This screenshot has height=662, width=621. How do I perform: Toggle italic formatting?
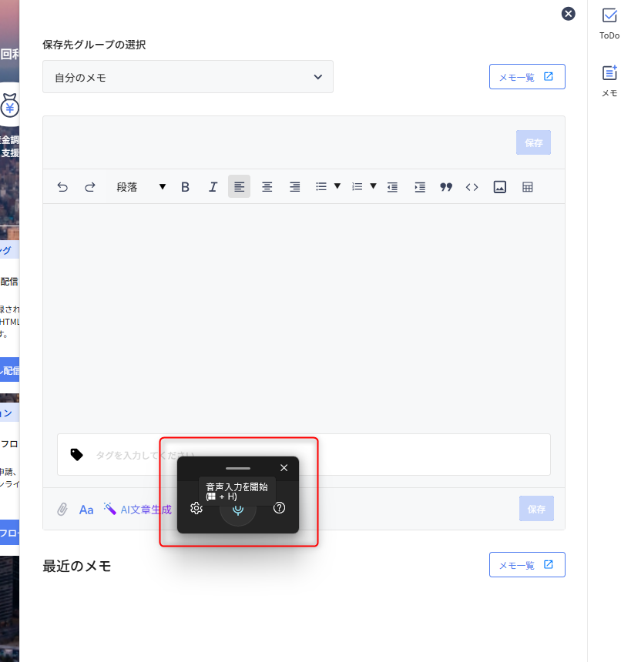pyautogui.click(x=213, y=187)
